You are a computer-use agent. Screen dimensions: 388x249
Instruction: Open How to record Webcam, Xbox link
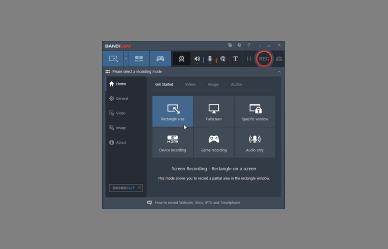click(x=198, y=203)
